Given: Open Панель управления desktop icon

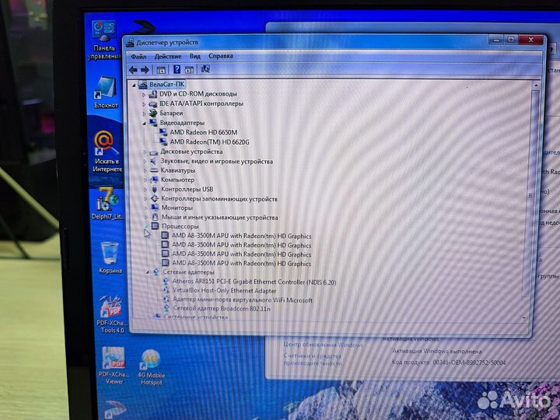Looking at the screenshot, I should tap(104, 40).
